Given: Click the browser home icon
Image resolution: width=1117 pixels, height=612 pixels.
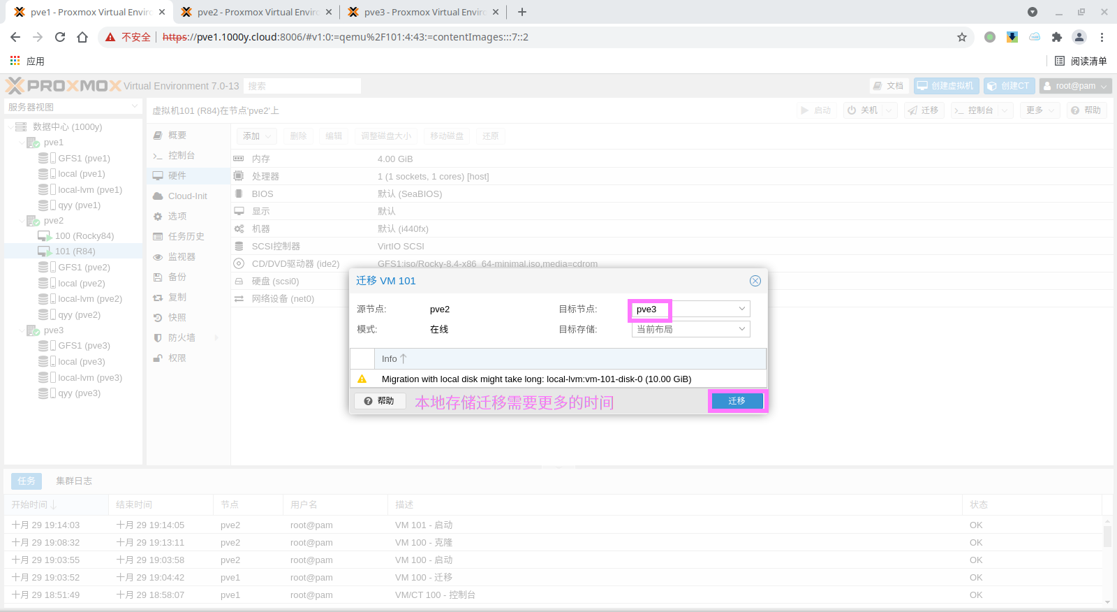Looking at the screenshot, I should pyautogui.click(x=82, y=37).
